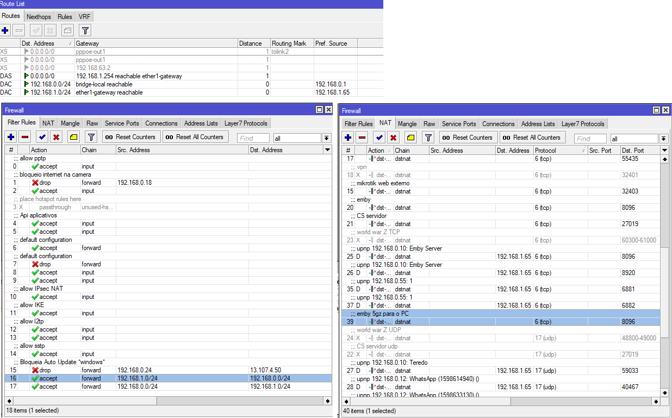
Task: Copy the selected route using the duplicate icon
Action: pyautogui.click(x=66, y=30)
